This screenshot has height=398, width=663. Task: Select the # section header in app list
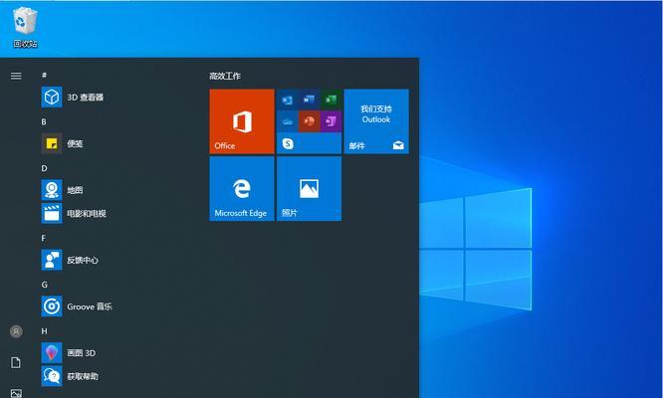pyautogui.click(x=45, y=75)
